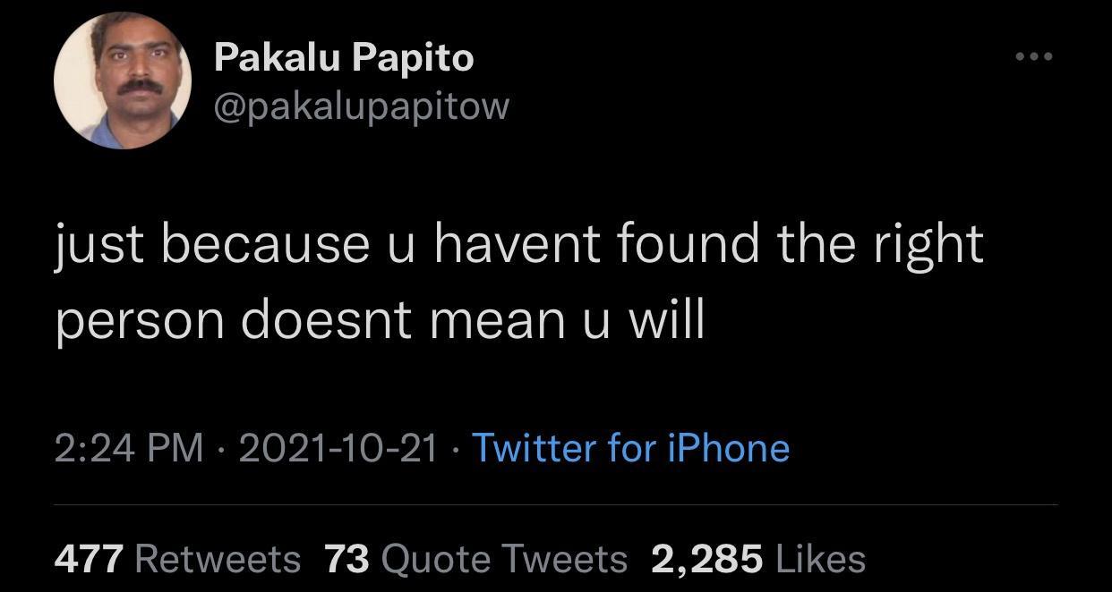Click 'PM' in the tweet timestamp
This screenshot has height=592, width=1112.
[x=176, y=447]
